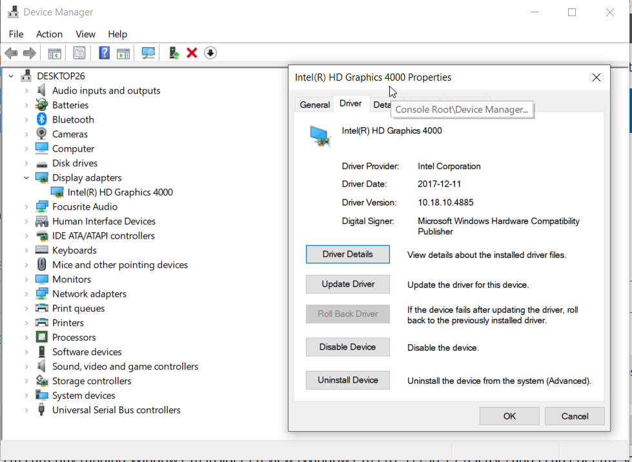Screen dimensions: 632x462
Task: Click the Driver Details button
Action: pos(348,254)
